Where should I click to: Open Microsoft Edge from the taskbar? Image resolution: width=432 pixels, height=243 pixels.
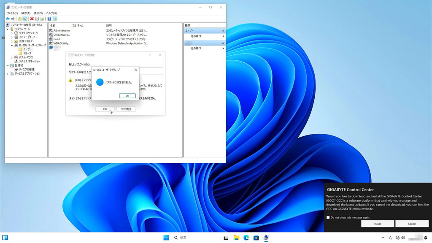(246, 238)
